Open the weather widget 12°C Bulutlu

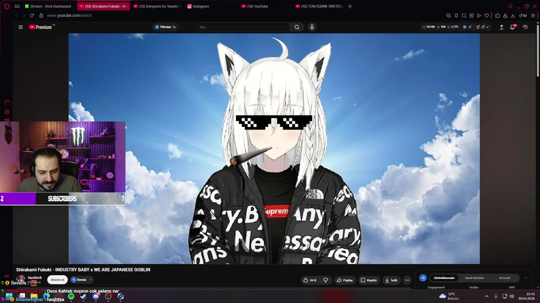coord(449,296)
